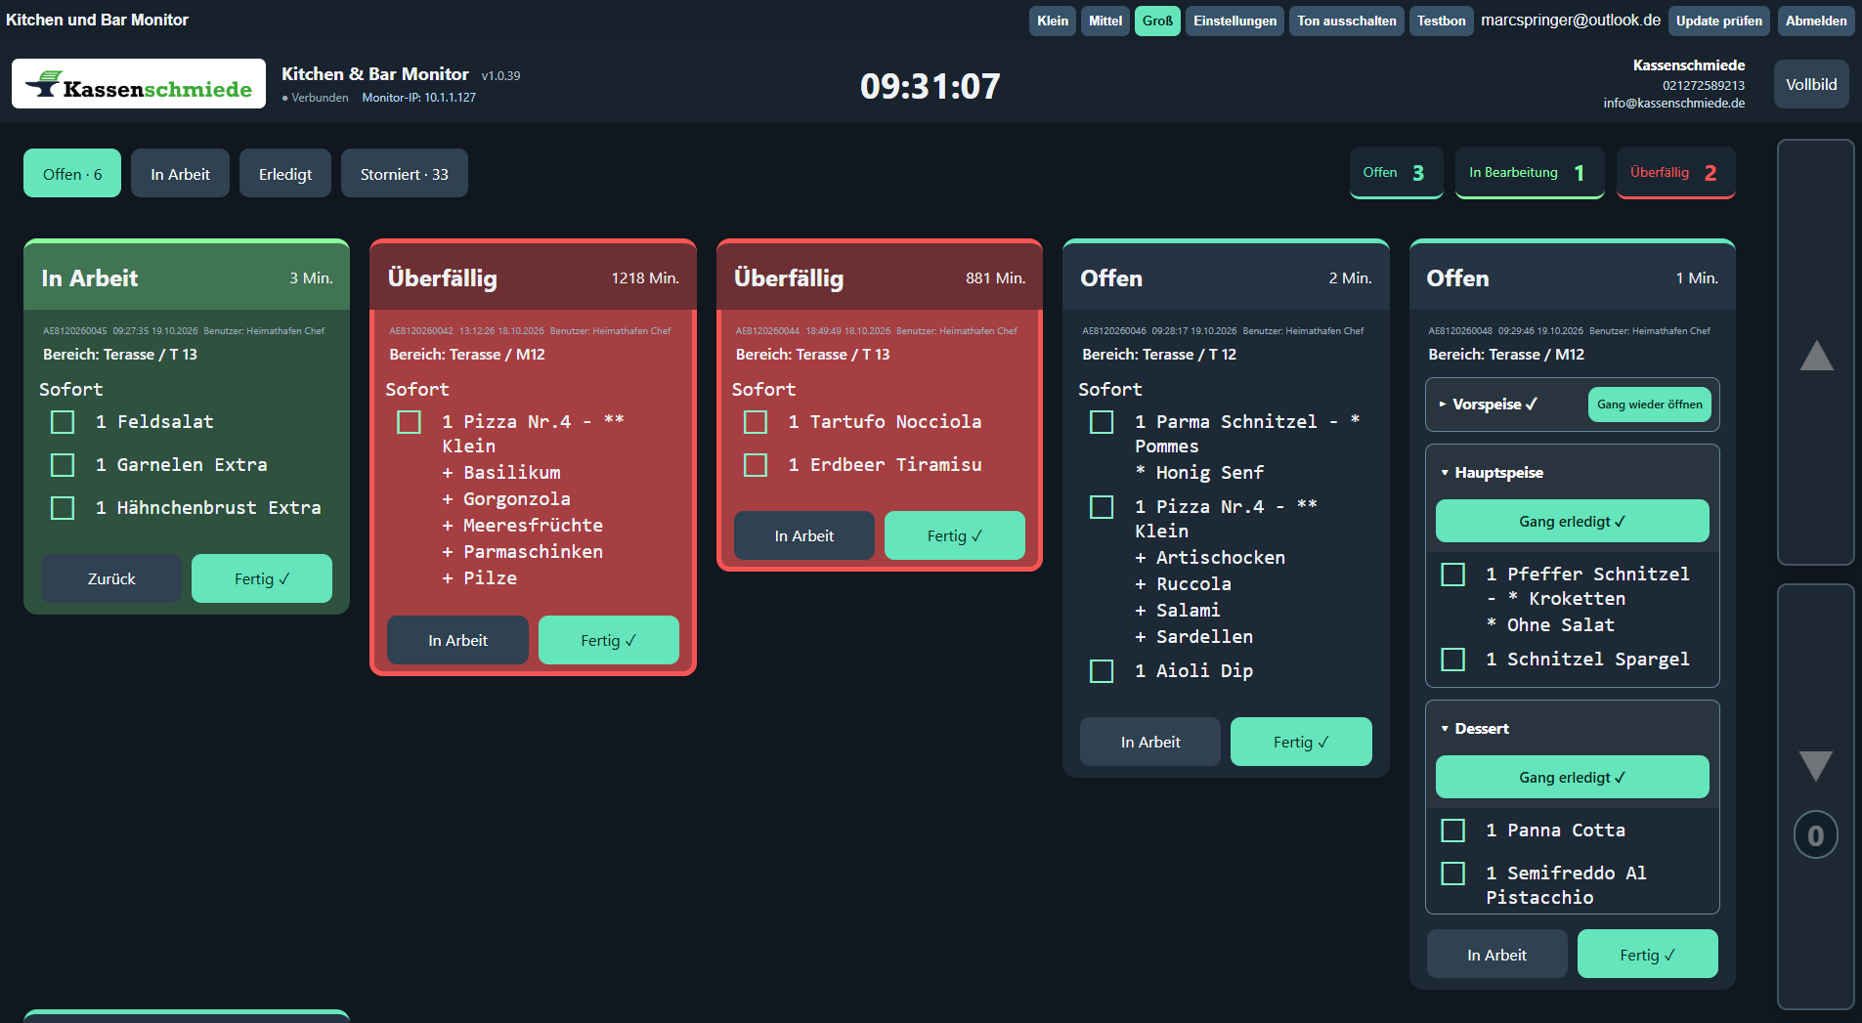The height and width of the screenshot is (1023, 1862).
Task: Open the Storniert · 33 tab
Action: 405,174
